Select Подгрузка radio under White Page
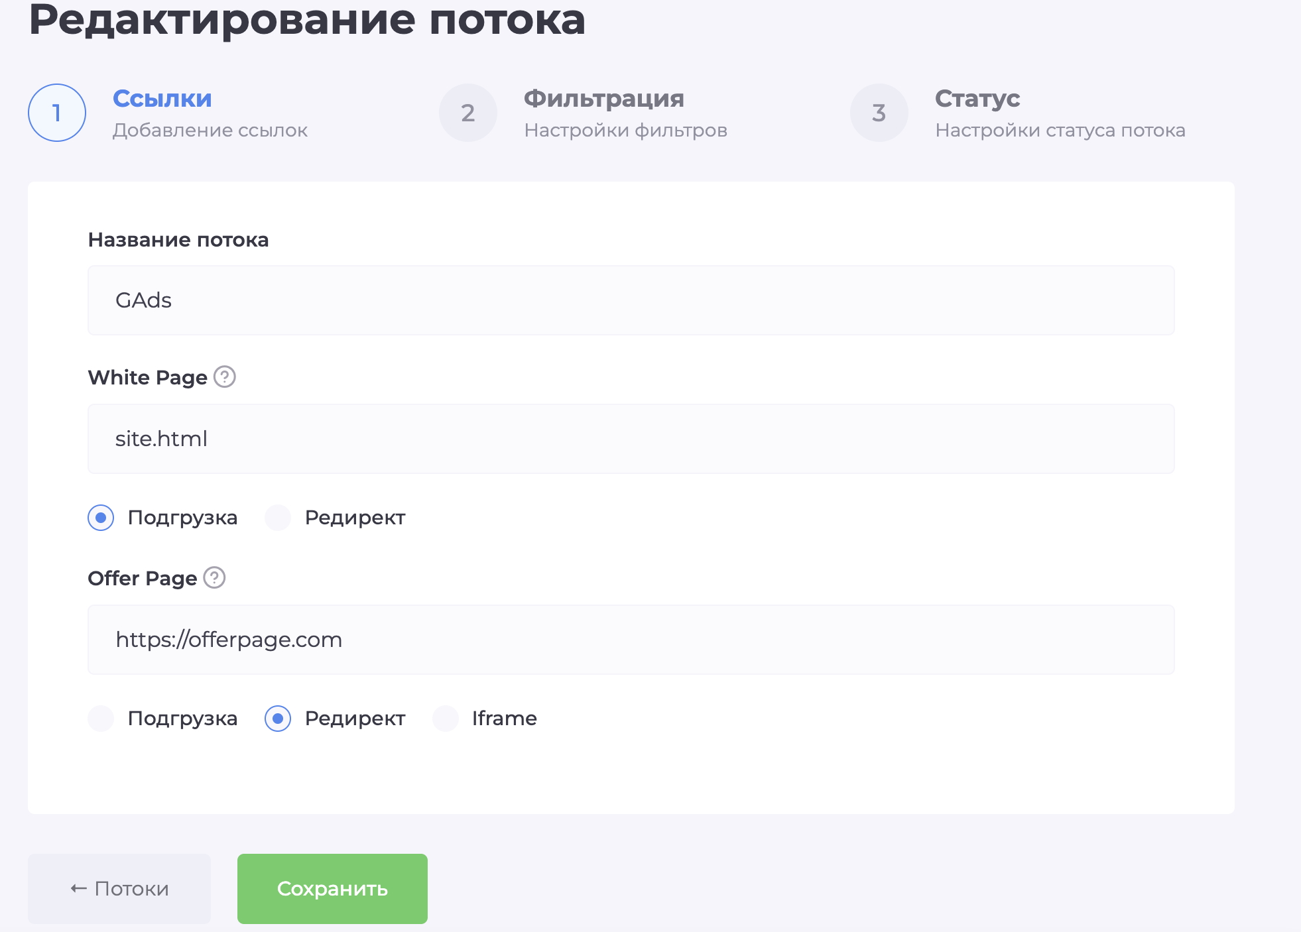Viewport: 1301px width, 932px height. 101,518
